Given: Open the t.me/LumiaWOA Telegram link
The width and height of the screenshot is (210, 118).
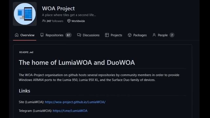Looking at the screenshot, I should 70,111.
